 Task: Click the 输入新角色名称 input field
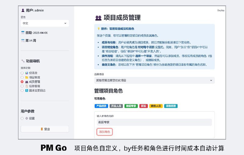(x=154, y=122)
